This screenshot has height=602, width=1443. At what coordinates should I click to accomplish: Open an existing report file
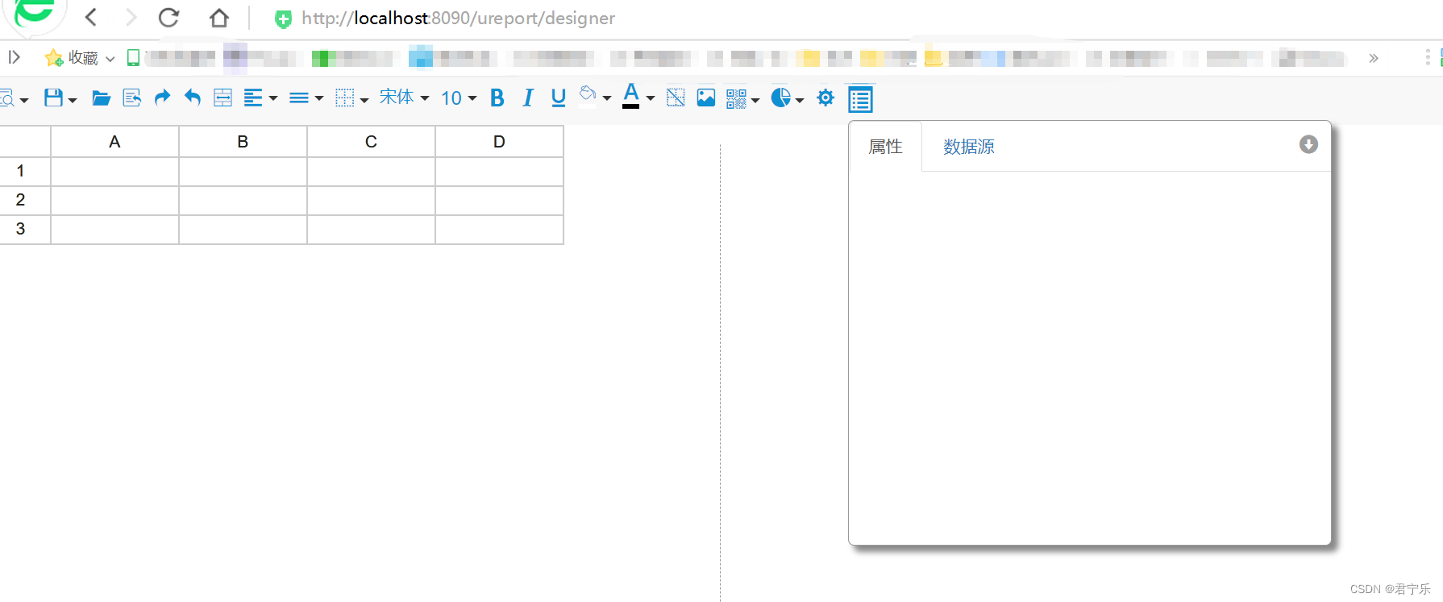(x=101, y=98)
